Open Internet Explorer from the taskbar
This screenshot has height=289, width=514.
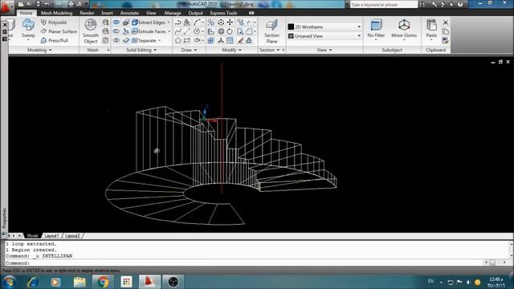pos(33,282)
